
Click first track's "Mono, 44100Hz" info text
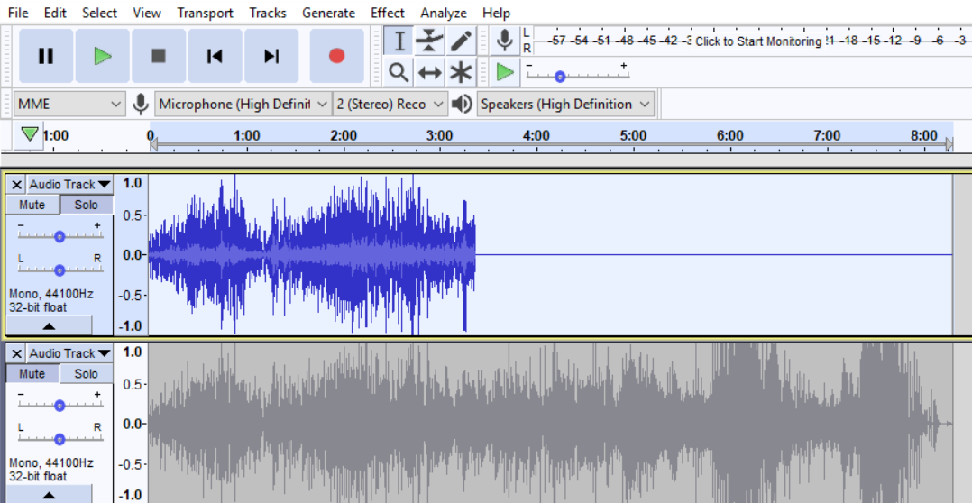[x=50, y=294]
